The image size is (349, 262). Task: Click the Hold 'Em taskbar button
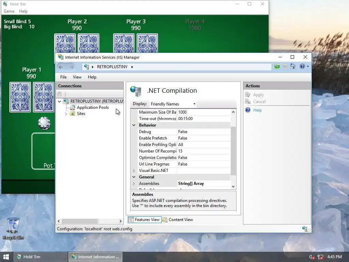click(x=41, y=257)
